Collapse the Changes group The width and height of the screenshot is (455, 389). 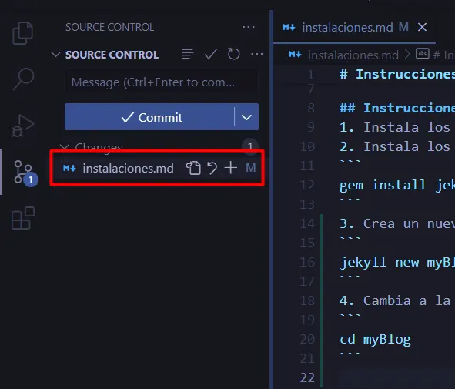pos(65,146)
